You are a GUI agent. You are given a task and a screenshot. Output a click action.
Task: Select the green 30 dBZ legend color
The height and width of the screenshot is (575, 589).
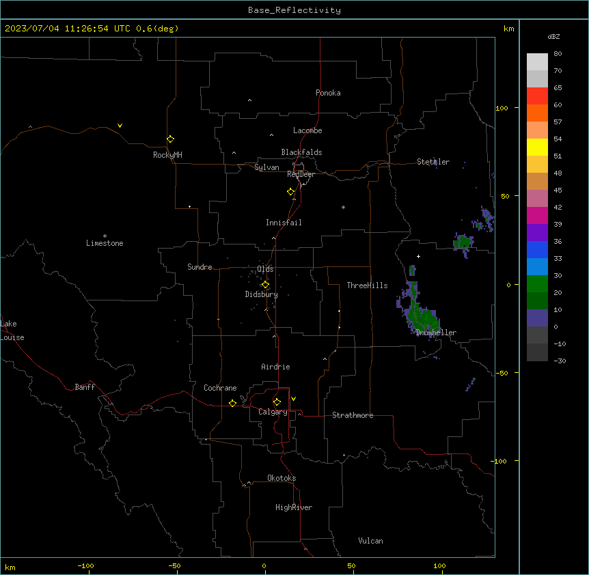(x=537, y=284)
